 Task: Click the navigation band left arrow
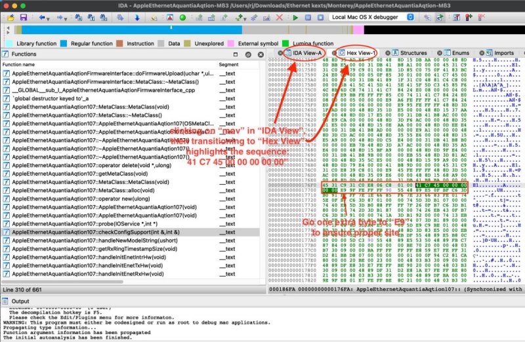tap(8, 29)
